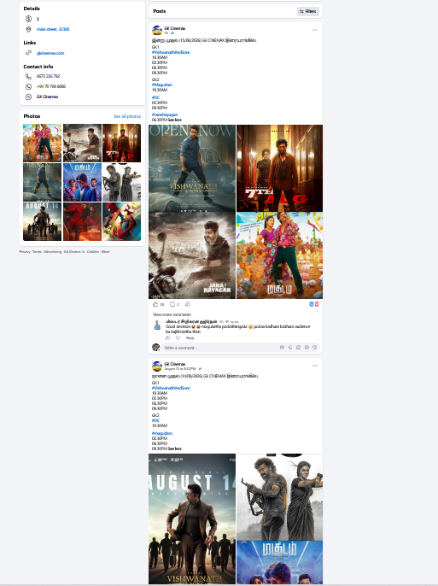
Task: Open blue-suit poster photo in Photos grid
Action: (x=82, y=183)
